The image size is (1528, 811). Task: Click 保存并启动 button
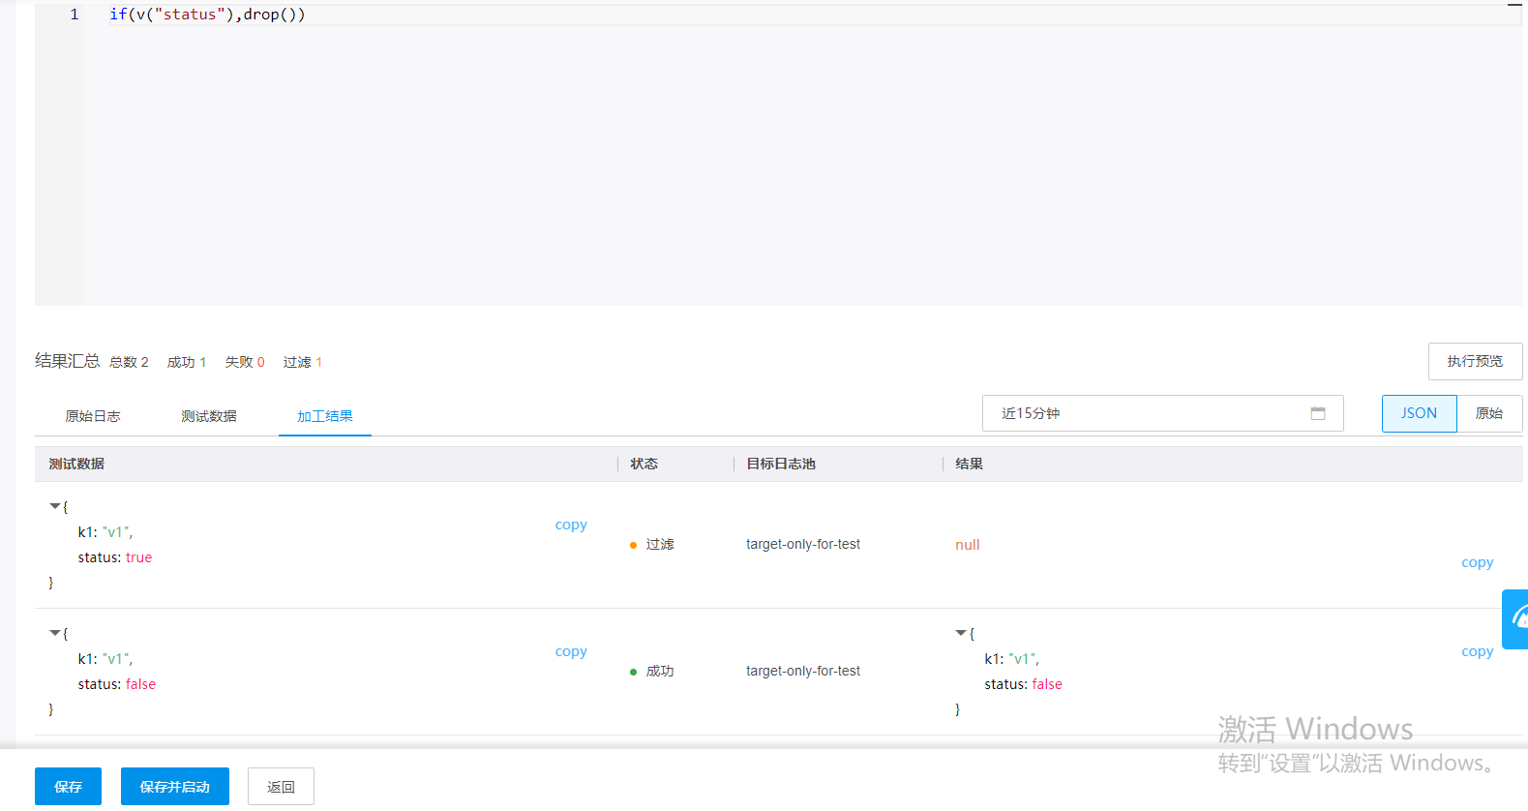[x=175, y=787]
